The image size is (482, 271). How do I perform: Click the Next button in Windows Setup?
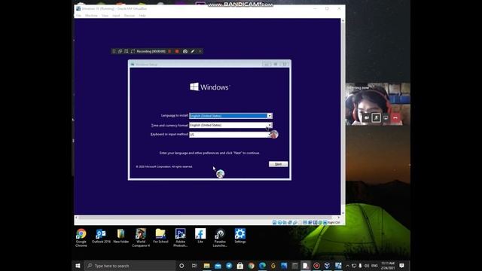(x=278, y=164)
